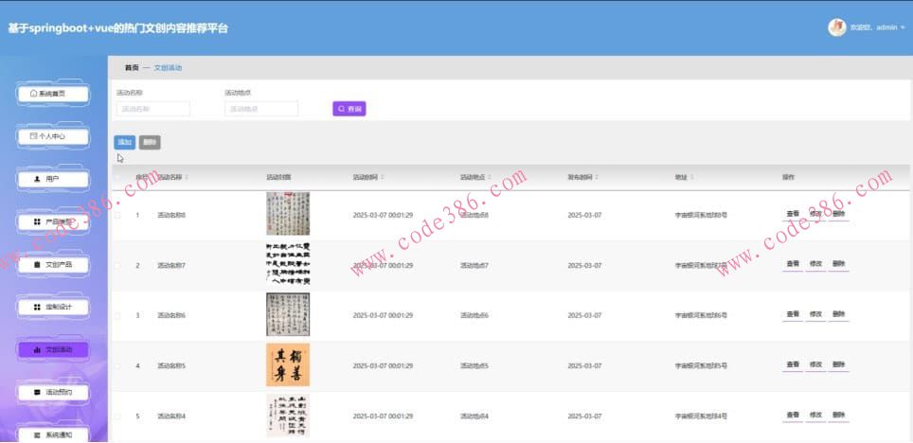
Task: Click 删除 for row 活动名称5
Action: point(838,365)
